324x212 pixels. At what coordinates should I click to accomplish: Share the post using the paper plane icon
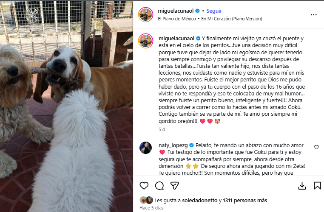coord(175,186)
